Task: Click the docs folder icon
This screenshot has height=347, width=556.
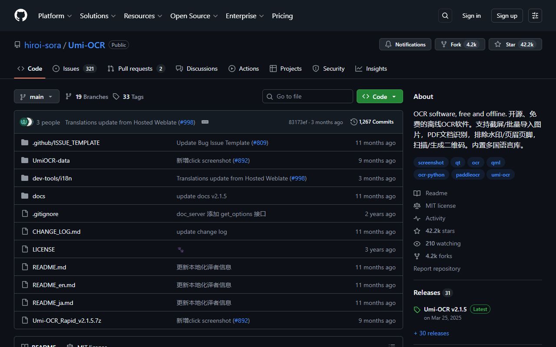Action: tap(25, 196)
